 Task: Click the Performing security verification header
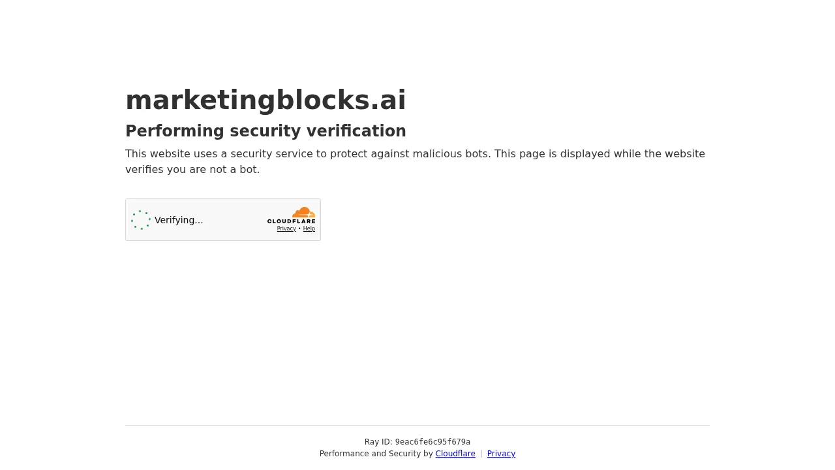pos(266,131)
